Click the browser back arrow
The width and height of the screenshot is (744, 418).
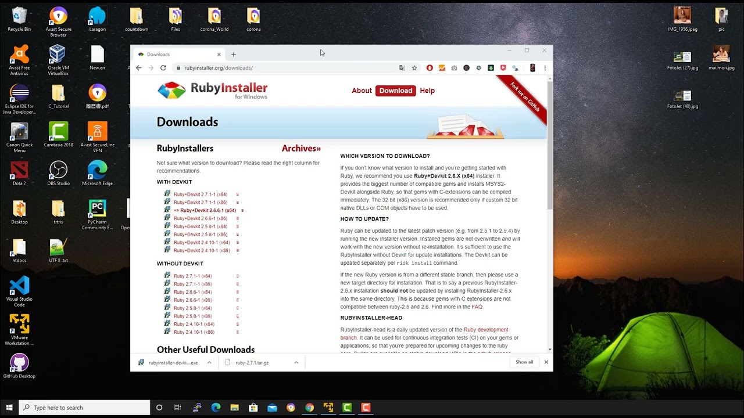(x=138, y=68)
